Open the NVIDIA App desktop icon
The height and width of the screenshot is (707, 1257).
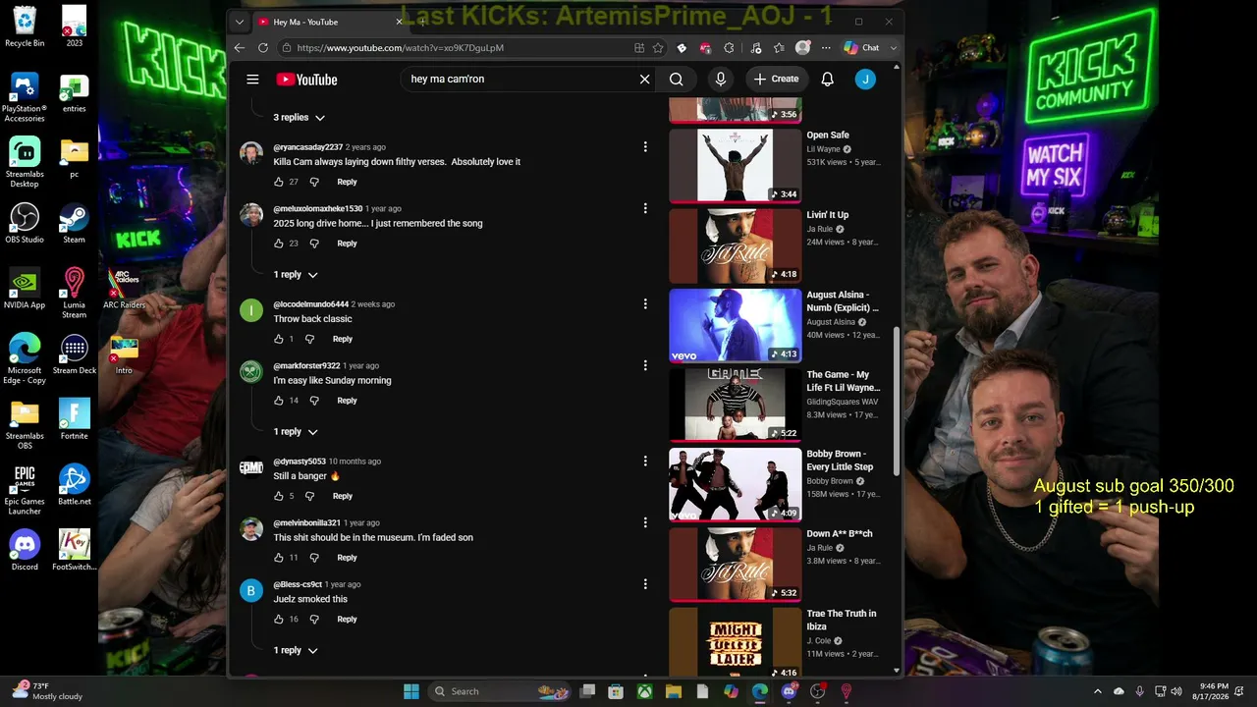pos(25,289)
